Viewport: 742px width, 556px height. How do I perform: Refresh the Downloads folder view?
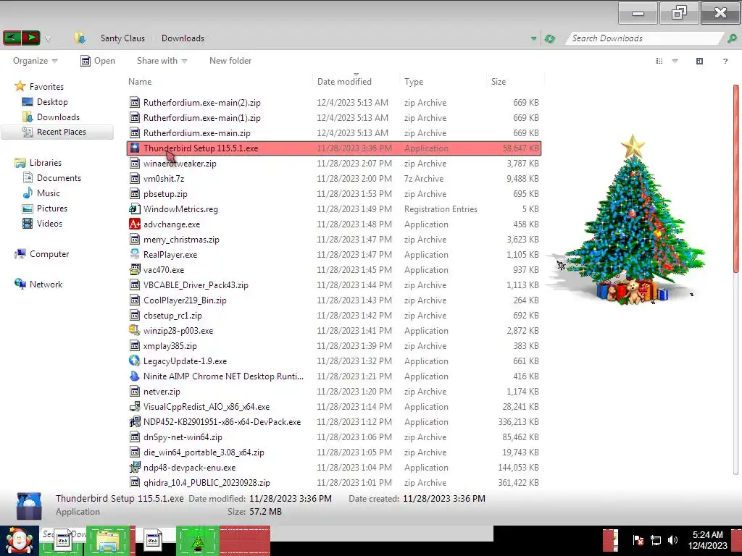coord(549,38)
